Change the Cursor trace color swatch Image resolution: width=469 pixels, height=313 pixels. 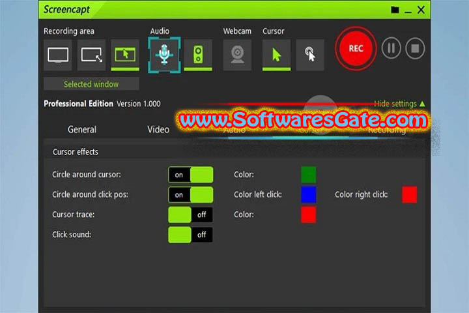click(308, 215)
